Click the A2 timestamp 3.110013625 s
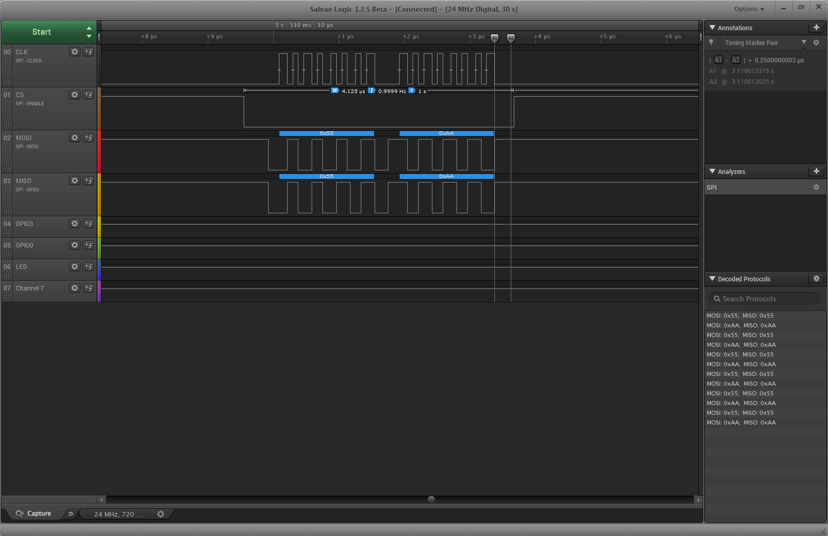Screen dimensions: 828x536 752,82
